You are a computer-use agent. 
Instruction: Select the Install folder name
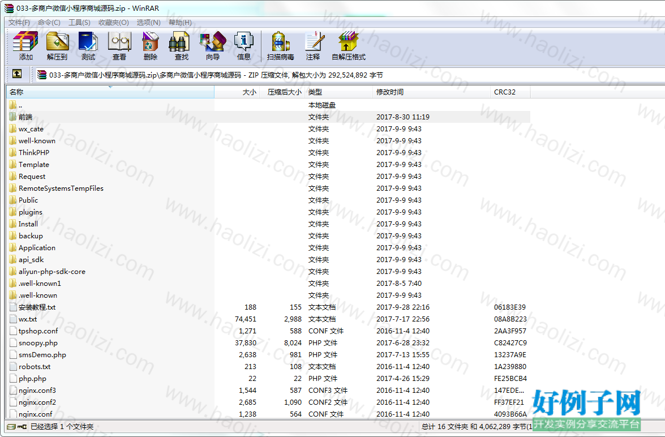coord(28,224)
